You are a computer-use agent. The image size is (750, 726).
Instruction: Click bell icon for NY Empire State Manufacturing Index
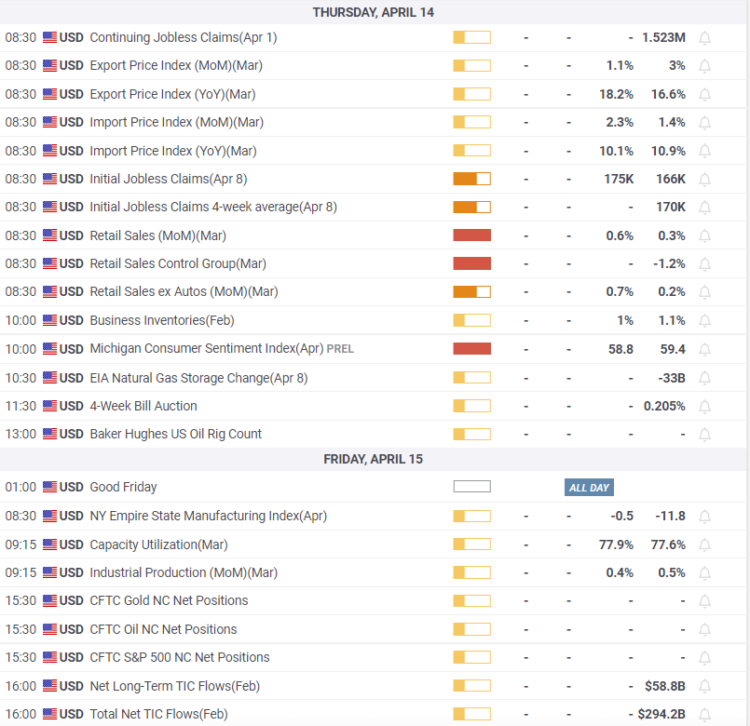click(x=705, y=517)
